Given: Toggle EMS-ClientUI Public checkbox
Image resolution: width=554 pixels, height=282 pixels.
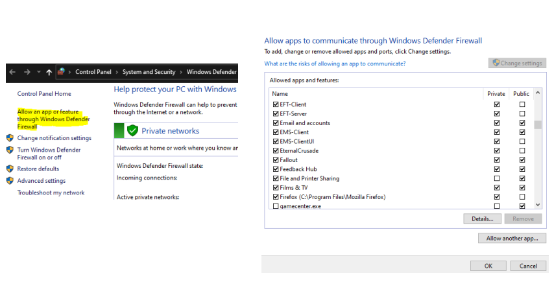Looking at the screenshot, I should click(x=522, y=141).
